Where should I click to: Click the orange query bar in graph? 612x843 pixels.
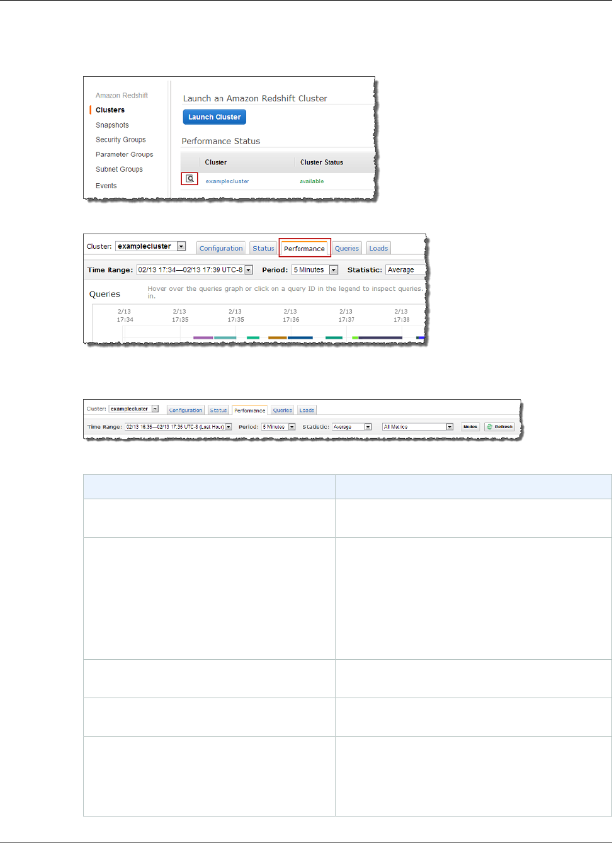(278, 337)
